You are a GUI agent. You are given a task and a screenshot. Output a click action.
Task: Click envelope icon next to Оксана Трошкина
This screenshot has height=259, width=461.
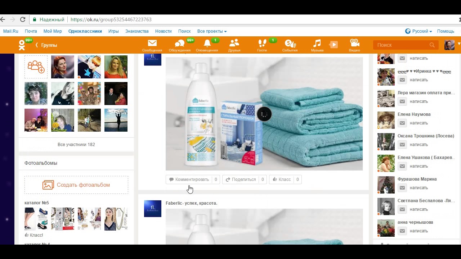point(402,145)
